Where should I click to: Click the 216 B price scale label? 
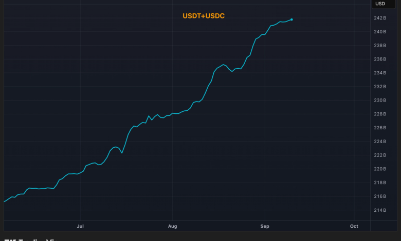380,196
